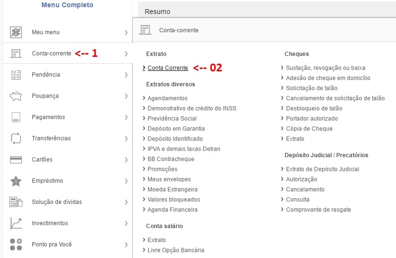Expand the Pagamentos chevron arrow
Screen dimensions: 396x258
pyautogui.click(x=126, y=117)
